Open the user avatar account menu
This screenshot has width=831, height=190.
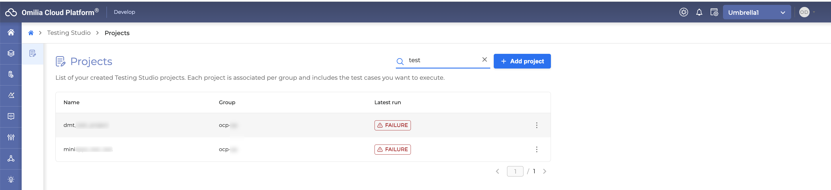click(x=804, y=12)
